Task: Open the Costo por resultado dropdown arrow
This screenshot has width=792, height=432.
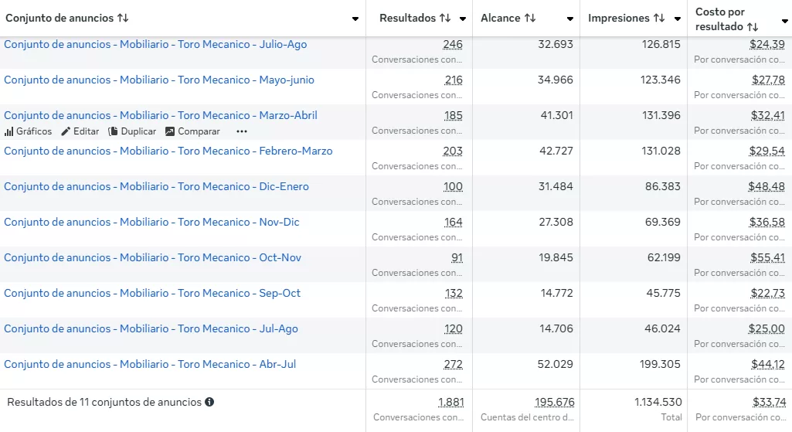Action: pyautogui.click(x=784, y=22)
